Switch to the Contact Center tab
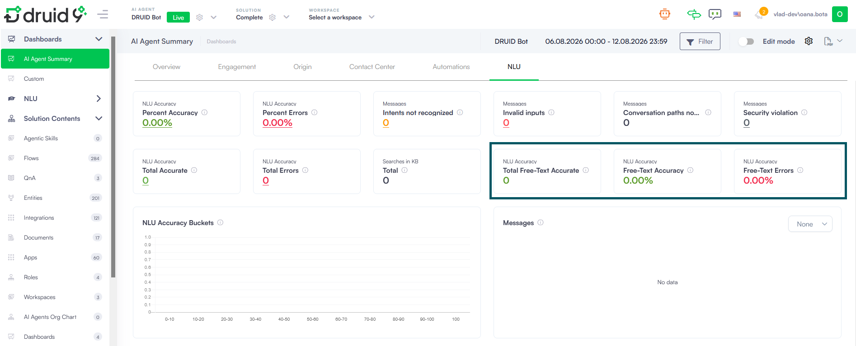This screenshot has width=856, height=346. point(372,67)
